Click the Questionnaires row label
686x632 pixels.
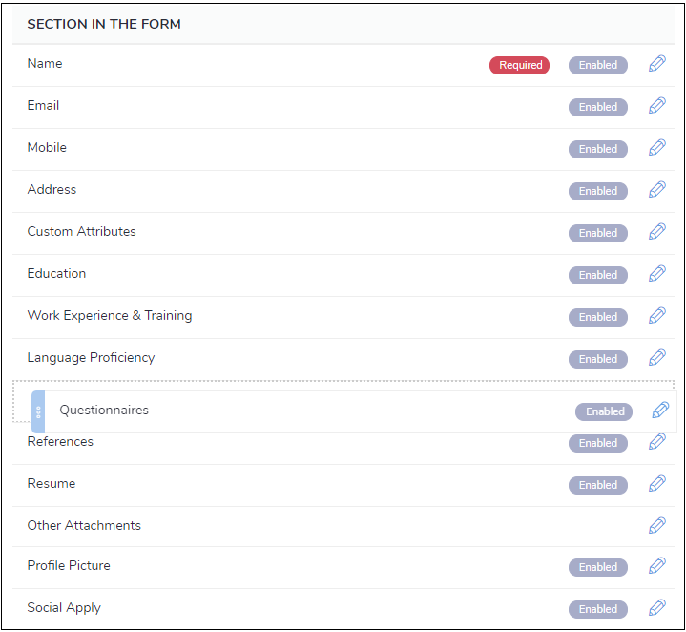pos(104,411)
